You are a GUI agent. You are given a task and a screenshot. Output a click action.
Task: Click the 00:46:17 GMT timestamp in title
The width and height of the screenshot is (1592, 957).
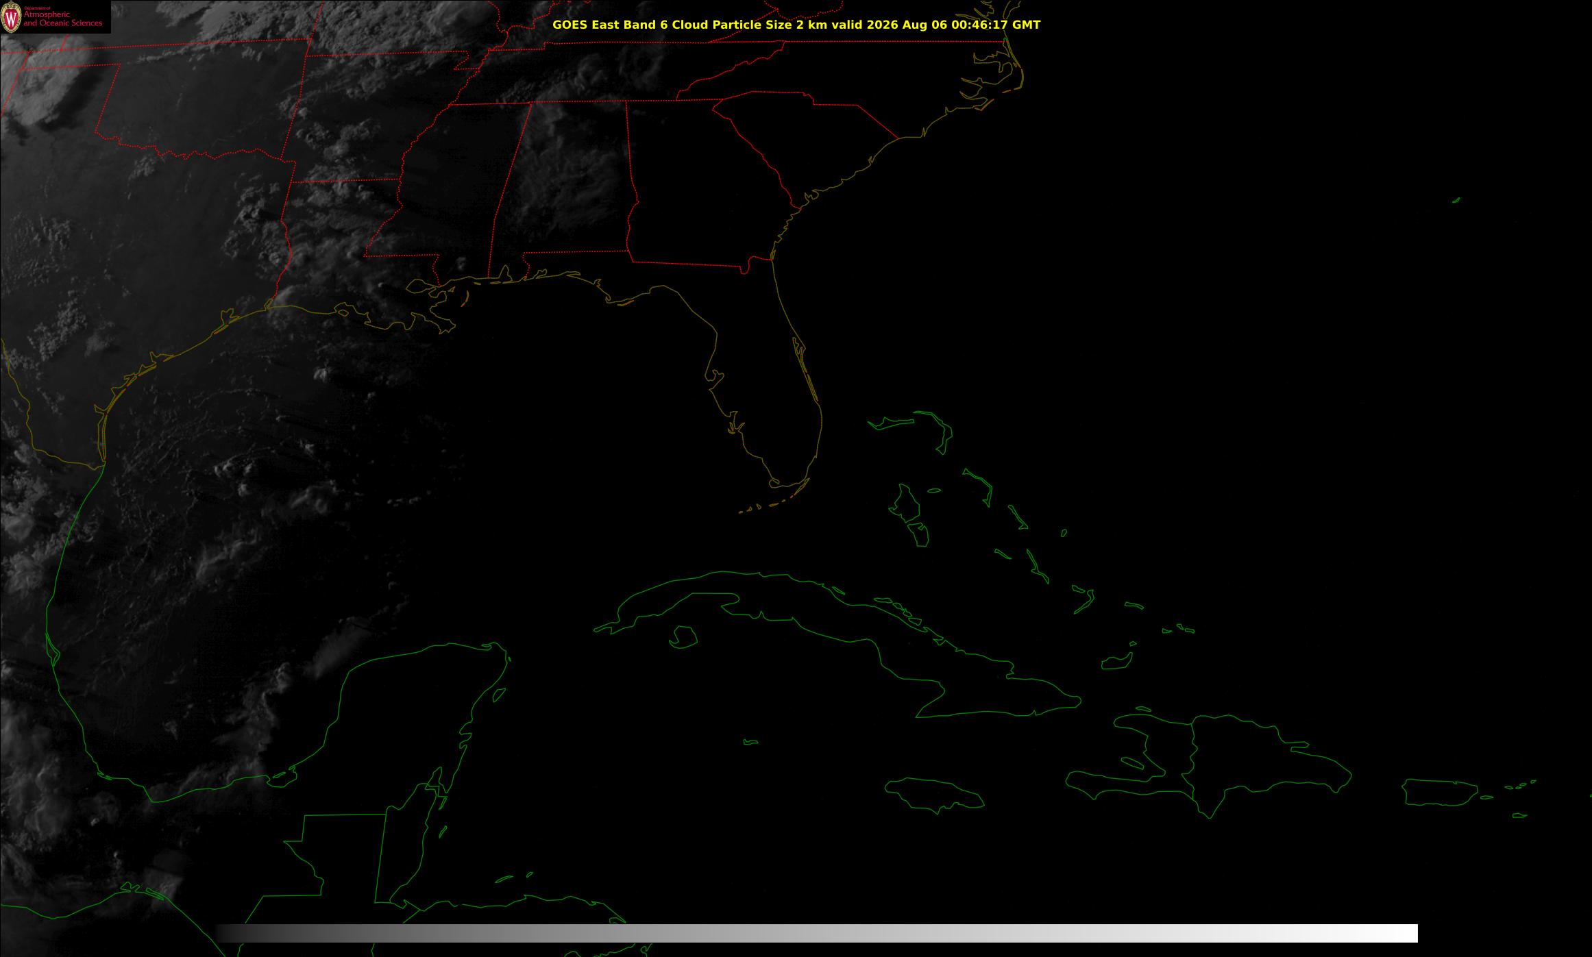[994, 25]
